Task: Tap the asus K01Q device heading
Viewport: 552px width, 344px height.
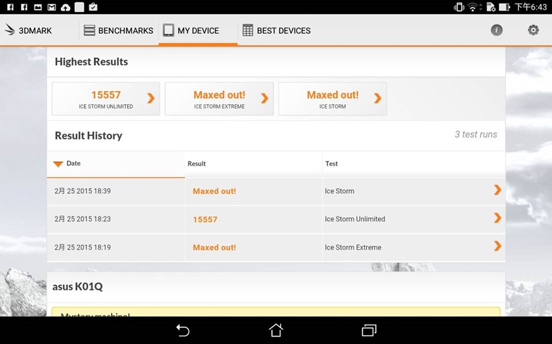Action: [78, 286]
